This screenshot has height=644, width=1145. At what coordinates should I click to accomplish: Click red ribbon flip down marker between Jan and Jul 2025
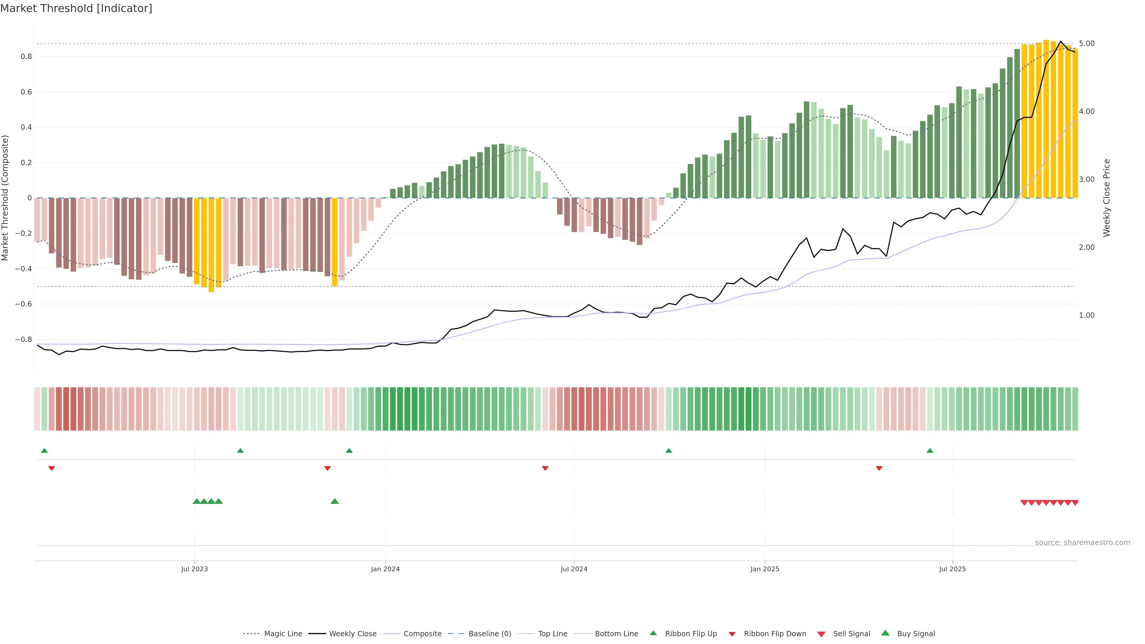click(x=879, y=468)
